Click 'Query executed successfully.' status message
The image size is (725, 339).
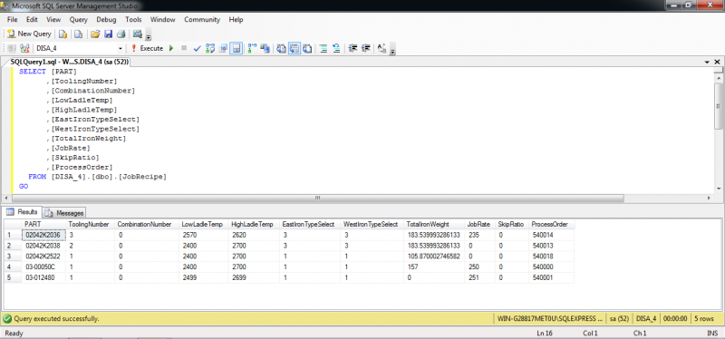56,319
